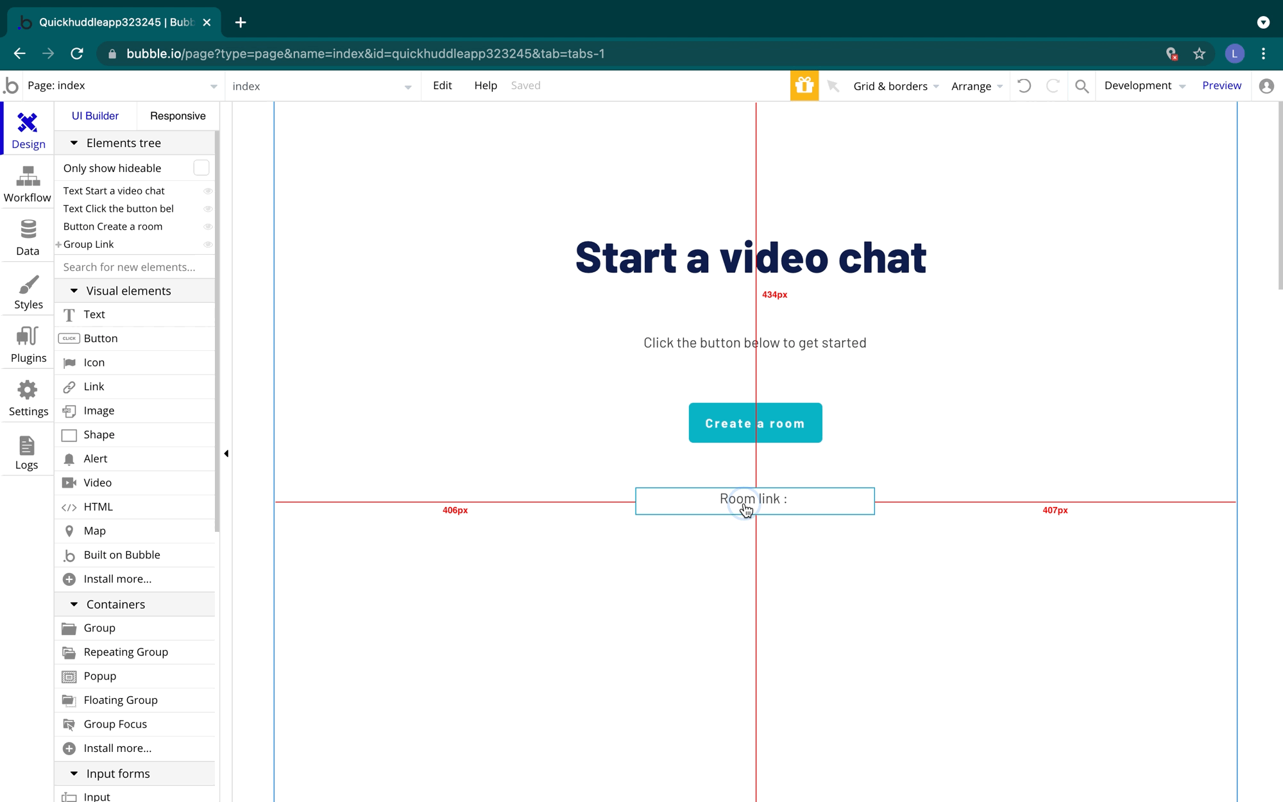Toggle visibility of Group Link
The width and height of the screenshot is (1283, 802).
[208, 244]
